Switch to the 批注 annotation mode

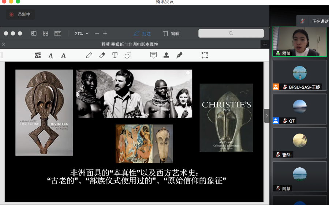(142, 33)
